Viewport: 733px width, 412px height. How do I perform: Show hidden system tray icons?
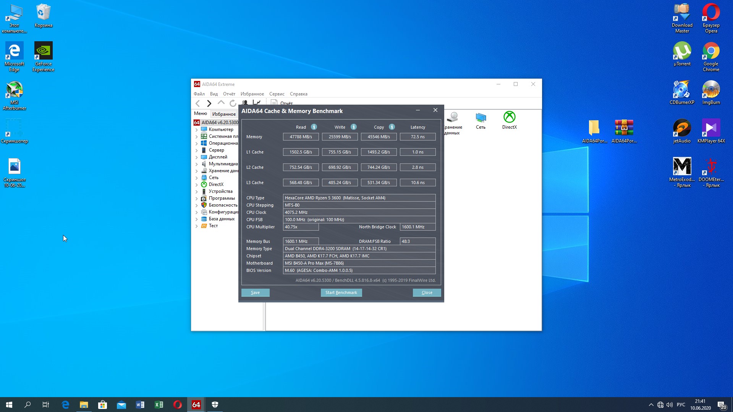point(651,405)
